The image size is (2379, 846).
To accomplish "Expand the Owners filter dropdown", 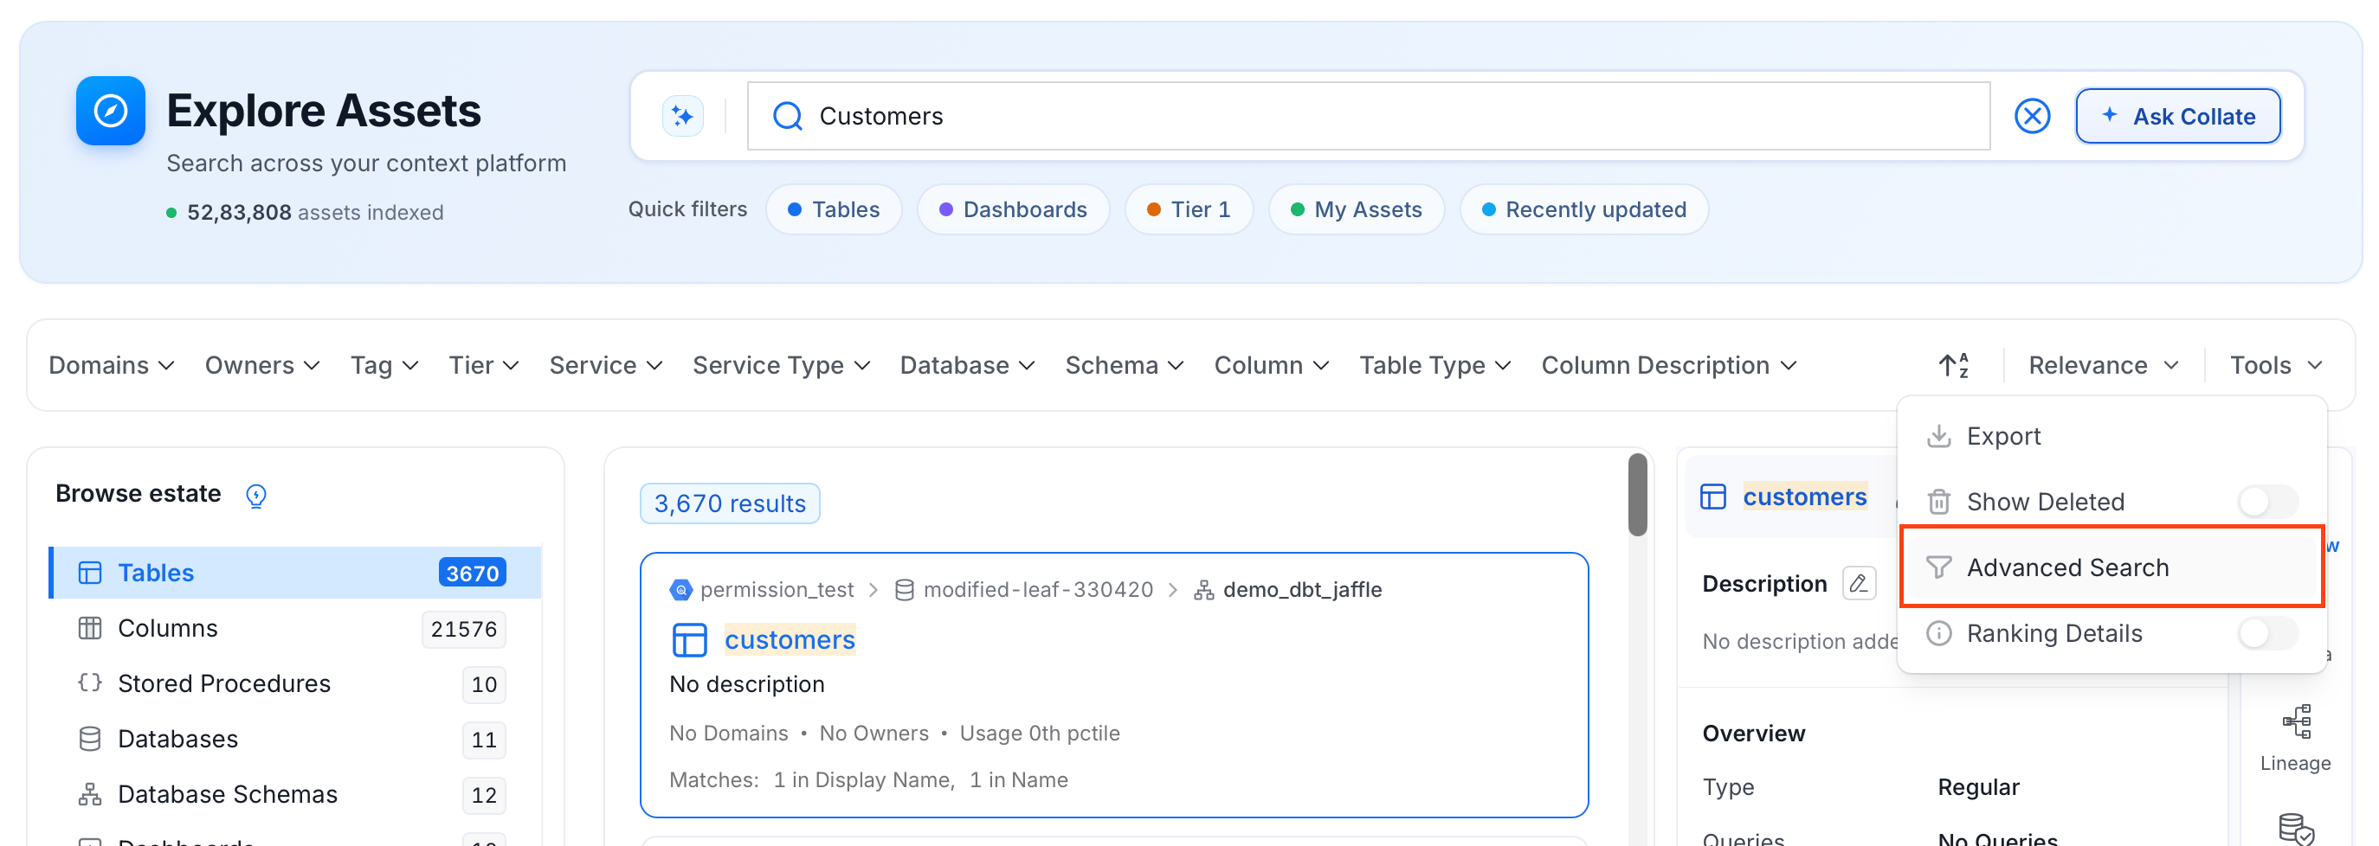I will tap(262, 365).
